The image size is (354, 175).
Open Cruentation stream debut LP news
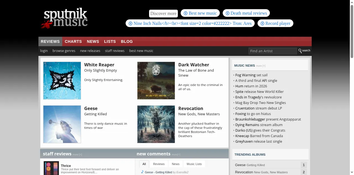pos(259,108)
